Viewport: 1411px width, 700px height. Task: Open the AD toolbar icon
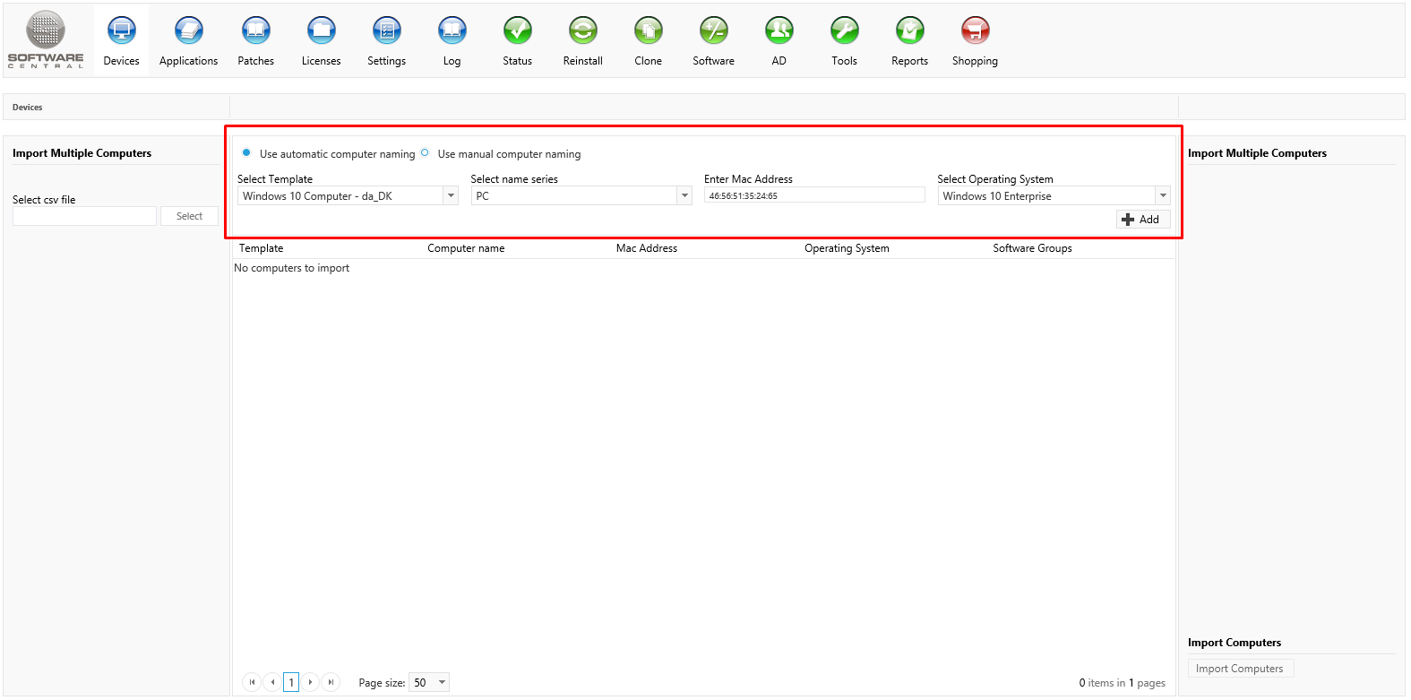click(x=779, y=31)
